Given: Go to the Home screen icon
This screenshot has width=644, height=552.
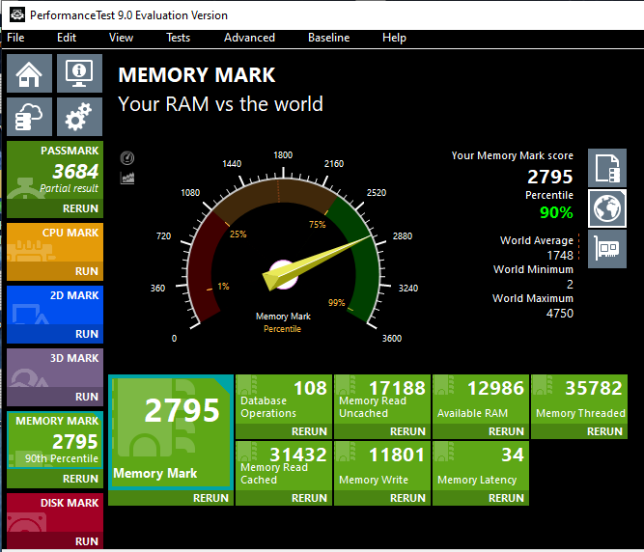Looking at the screenshot, I should pyautogui.click(x=29, y=73).
